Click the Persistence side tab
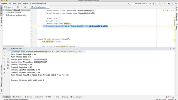Image resolution: width=178 pixels, height=100 pixels. point(1,82)
